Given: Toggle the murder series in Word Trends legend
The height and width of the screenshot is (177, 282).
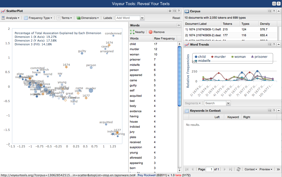Looking at the screenshot, I should 218,57.
